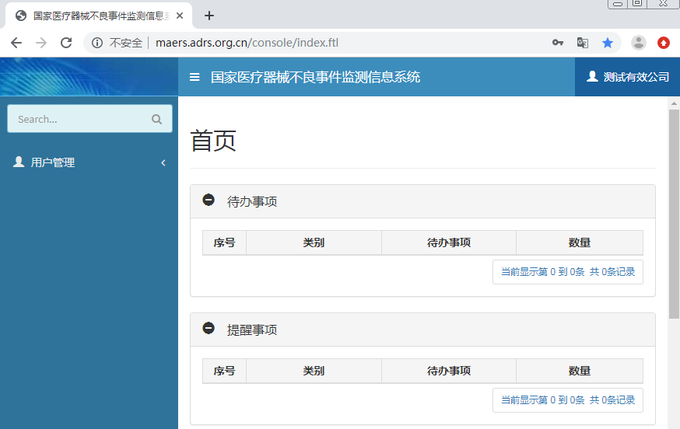Close the current browser tab
This screenshot has height=429, width=680.
(x=180, y=16)
